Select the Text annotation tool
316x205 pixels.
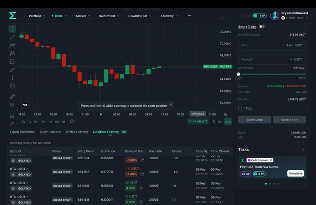tap(12, 78)
